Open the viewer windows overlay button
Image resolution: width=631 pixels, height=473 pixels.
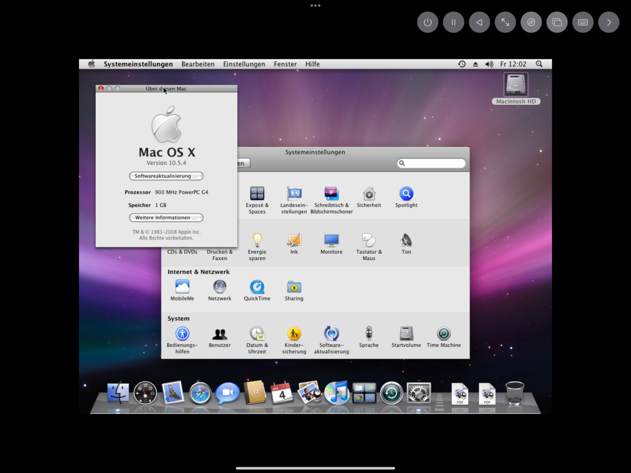pos(557,23)
